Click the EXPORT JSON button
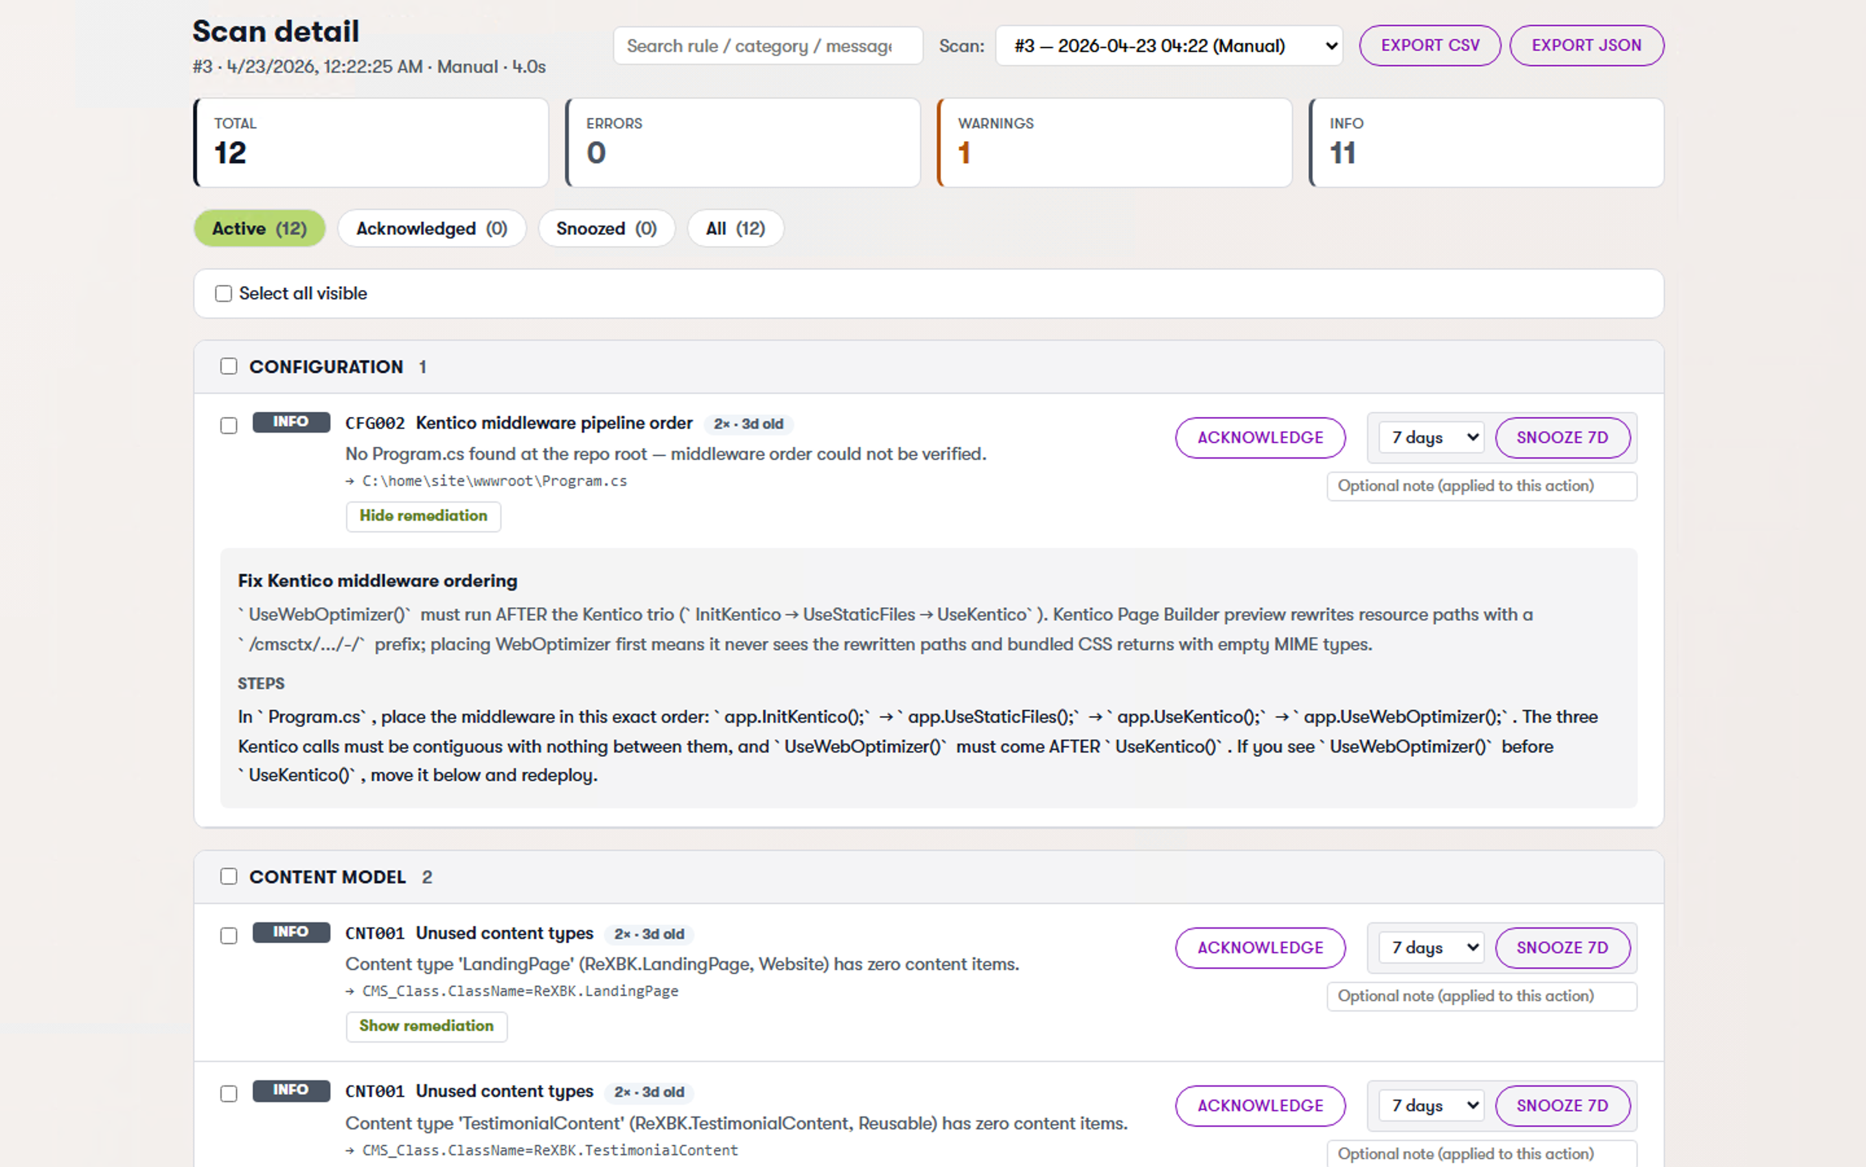This screenshot has width=1866, height=1167. (1587, 45)
